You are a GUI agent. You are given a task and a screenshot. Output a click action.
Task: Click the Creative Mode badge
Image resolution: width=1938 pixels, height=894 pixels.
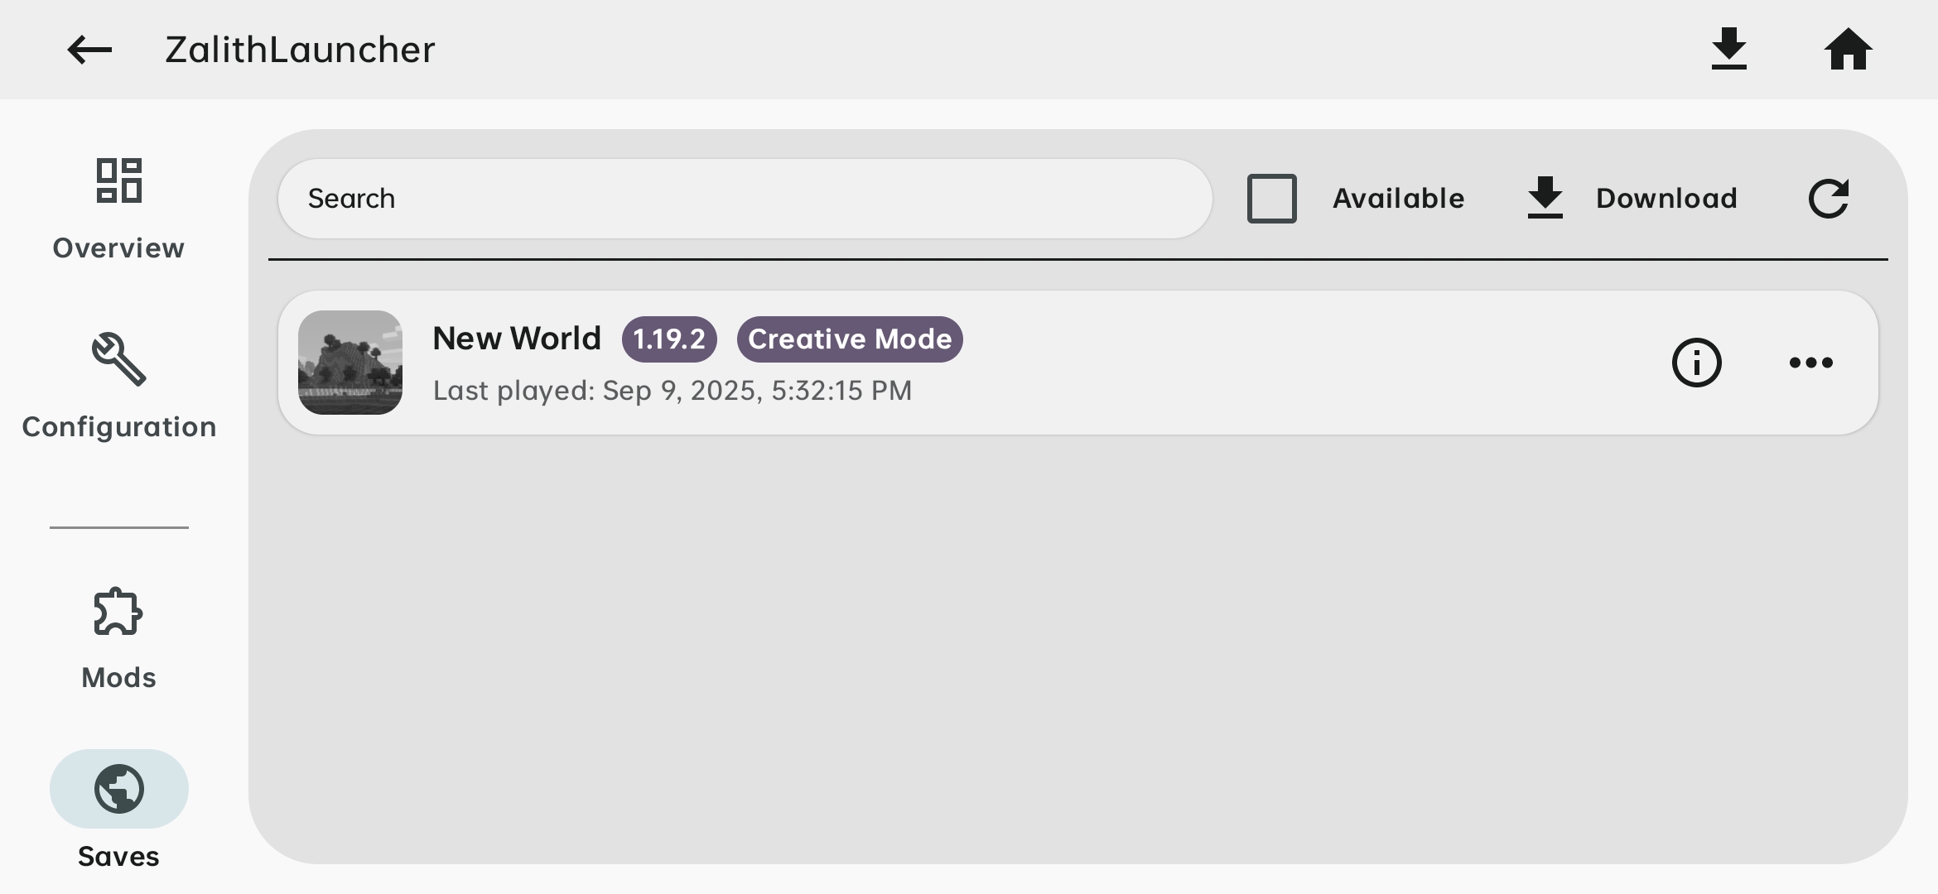(850, 339)
